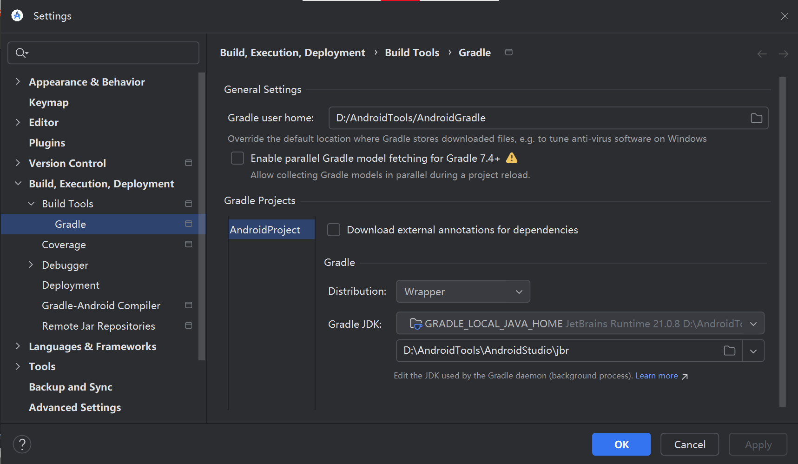Image resolution: width=798 pixels, height=464 pixels.
Task: Click project-level icon on Build Tools row
Action: [189, 204]
